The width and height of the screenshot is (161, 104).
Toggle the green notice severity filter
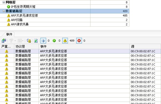(x=54, y=41)
